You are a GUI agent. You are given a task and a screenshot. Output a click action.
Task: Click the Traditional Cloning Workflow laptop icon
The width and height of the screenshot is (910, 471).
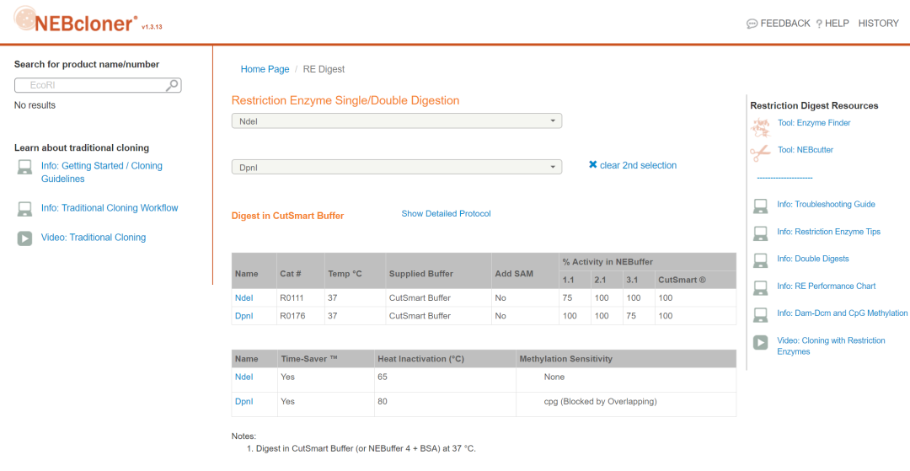pos(24,209)
